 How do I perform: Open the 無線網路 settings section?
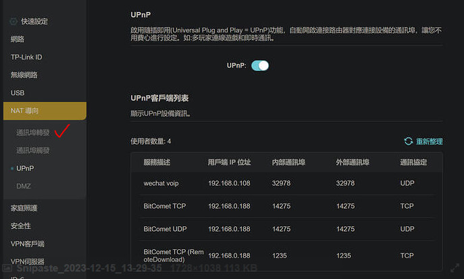pos(24,75)
